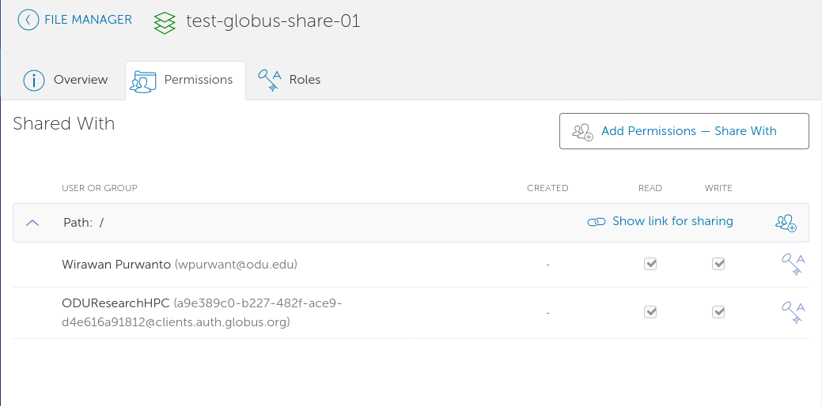This screenshot has width=822, height=406.
Task: Click role key icon for ODUResearchHPC
Action: pos(792,313)
